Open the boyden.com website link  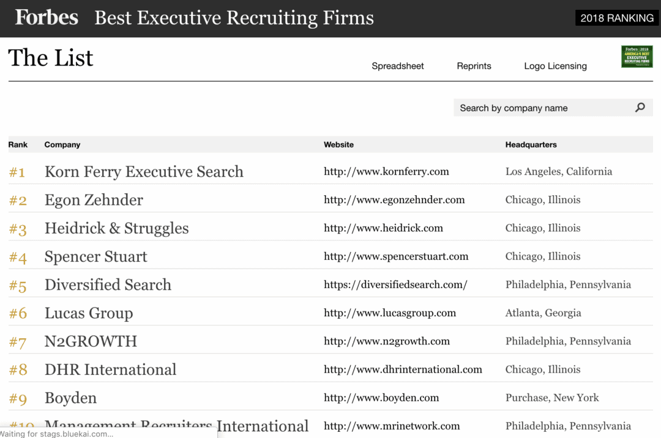click(381, 398)
